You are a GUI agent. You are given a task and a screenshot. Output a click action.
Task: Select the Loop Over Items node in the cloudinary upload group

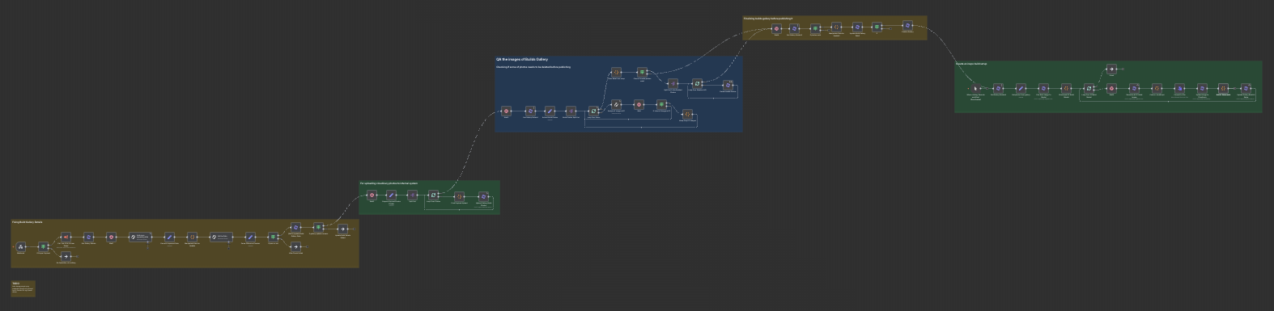[x=433, y=195]
